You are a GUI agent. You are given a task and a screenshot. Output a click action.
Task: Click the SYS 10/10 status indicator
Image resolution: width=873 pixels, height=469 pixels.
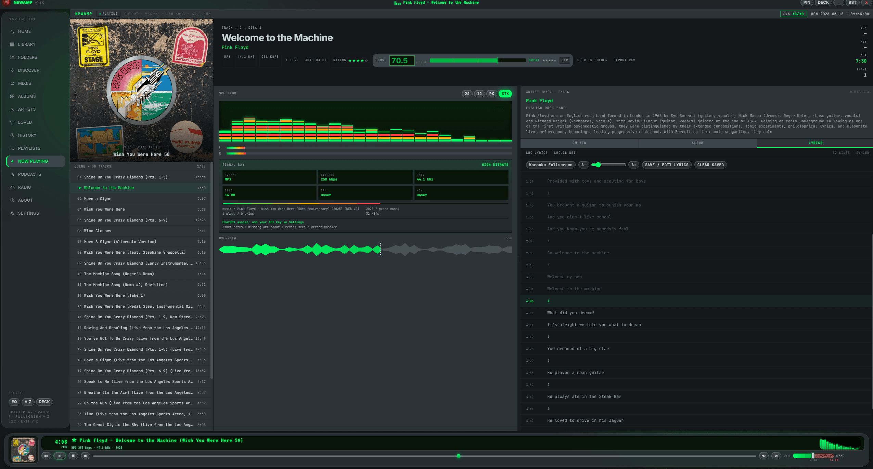click(x=793, y=14)
